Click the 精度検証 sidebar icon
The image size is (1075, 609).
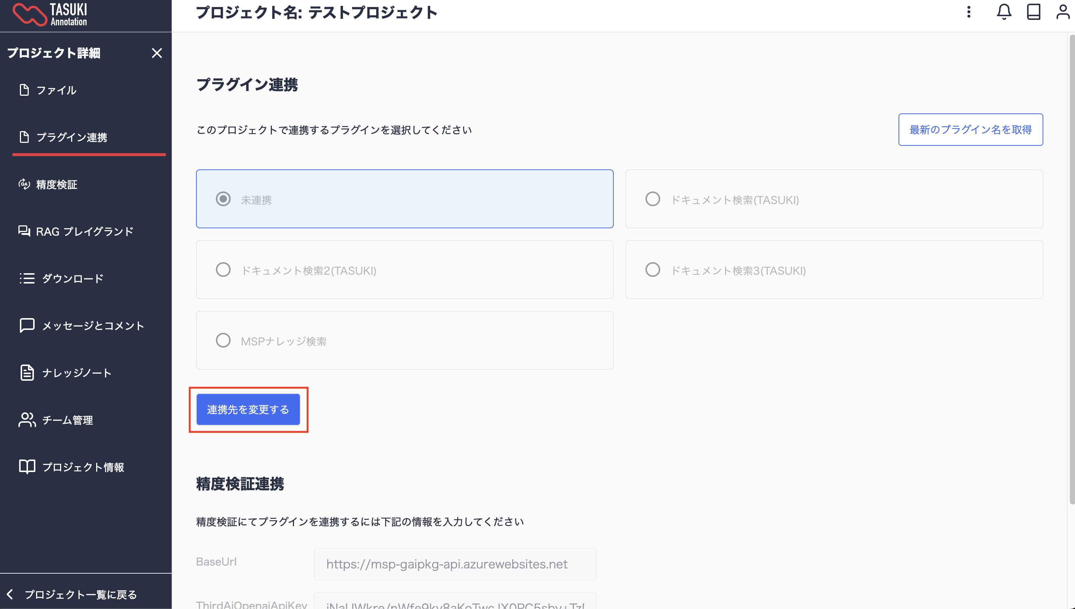pos(24,184)
